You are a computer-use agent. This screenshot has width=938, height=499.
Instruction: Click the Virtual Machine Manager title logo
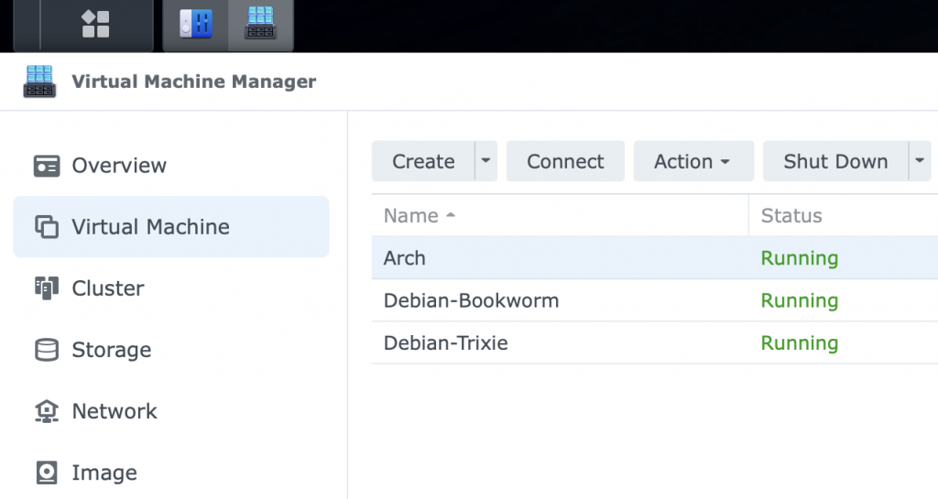40,81
